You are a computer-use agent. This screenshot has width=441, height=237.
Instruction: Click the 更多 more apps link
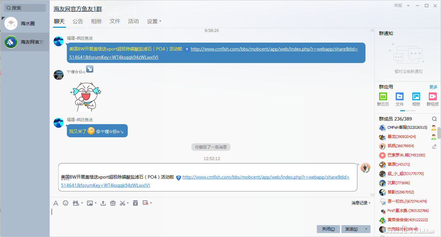[x=433, y=87]
